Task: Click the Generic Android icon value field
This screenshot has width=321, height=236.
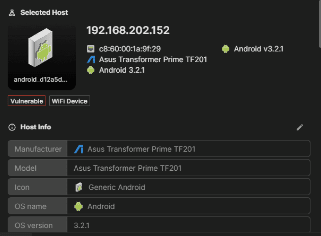Action: click(x=188, y=187)
